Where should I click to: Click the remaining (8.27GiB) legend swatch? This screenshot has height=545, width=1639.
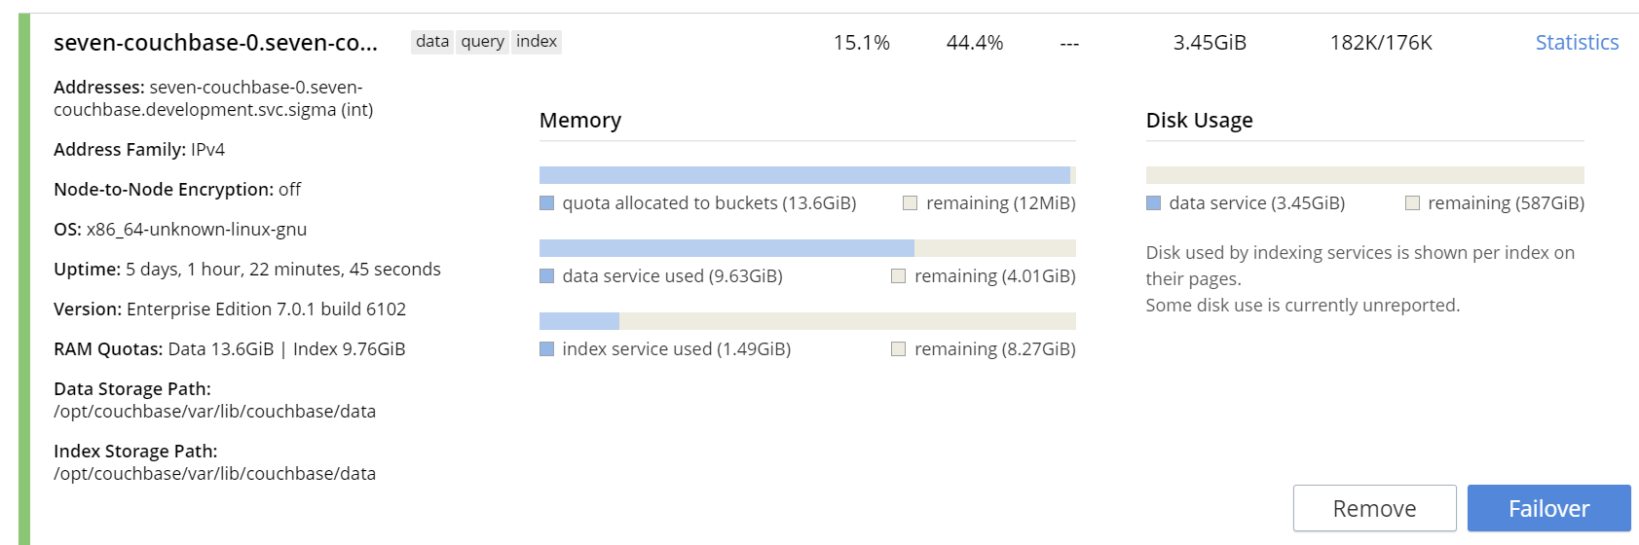(x=899, y=349)
